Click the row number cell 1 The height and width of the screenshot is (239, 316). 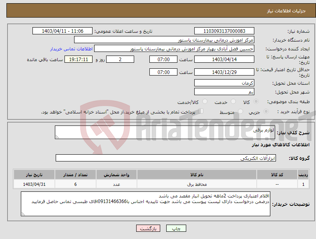(303, 184)
